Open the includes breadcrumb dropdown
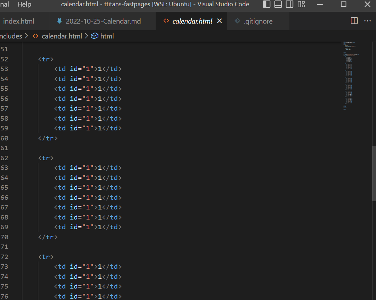The height and width of the screenshot is (300, 376). [10, 36]
